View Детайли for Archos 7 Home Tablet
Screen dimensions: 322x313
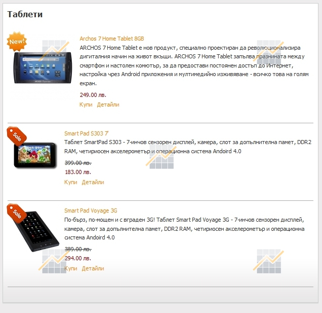108,105
